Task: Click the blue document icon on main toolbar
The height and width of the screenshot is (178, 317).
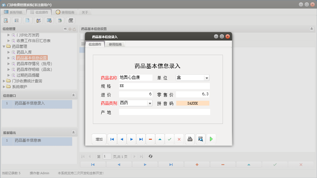Action: pos(27,20)
